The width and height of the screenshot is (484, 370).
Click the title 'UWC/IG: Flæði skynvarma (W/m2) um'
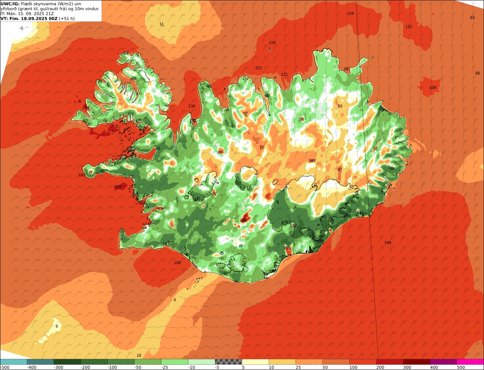point(41,4)
